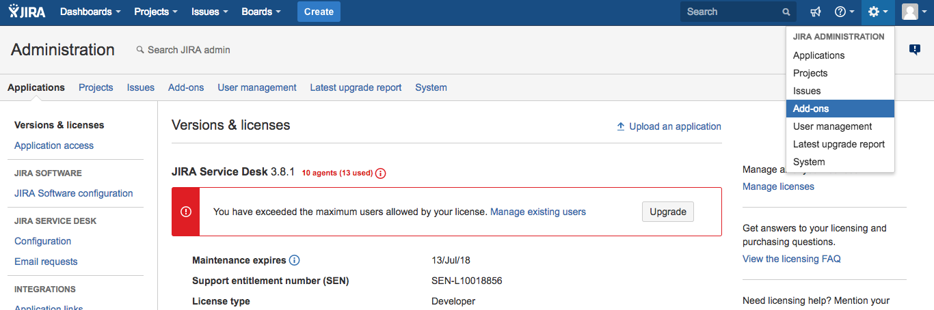Open View the licensing FAQ link
The width and height of the screenshot is (934, 310).
792,259
